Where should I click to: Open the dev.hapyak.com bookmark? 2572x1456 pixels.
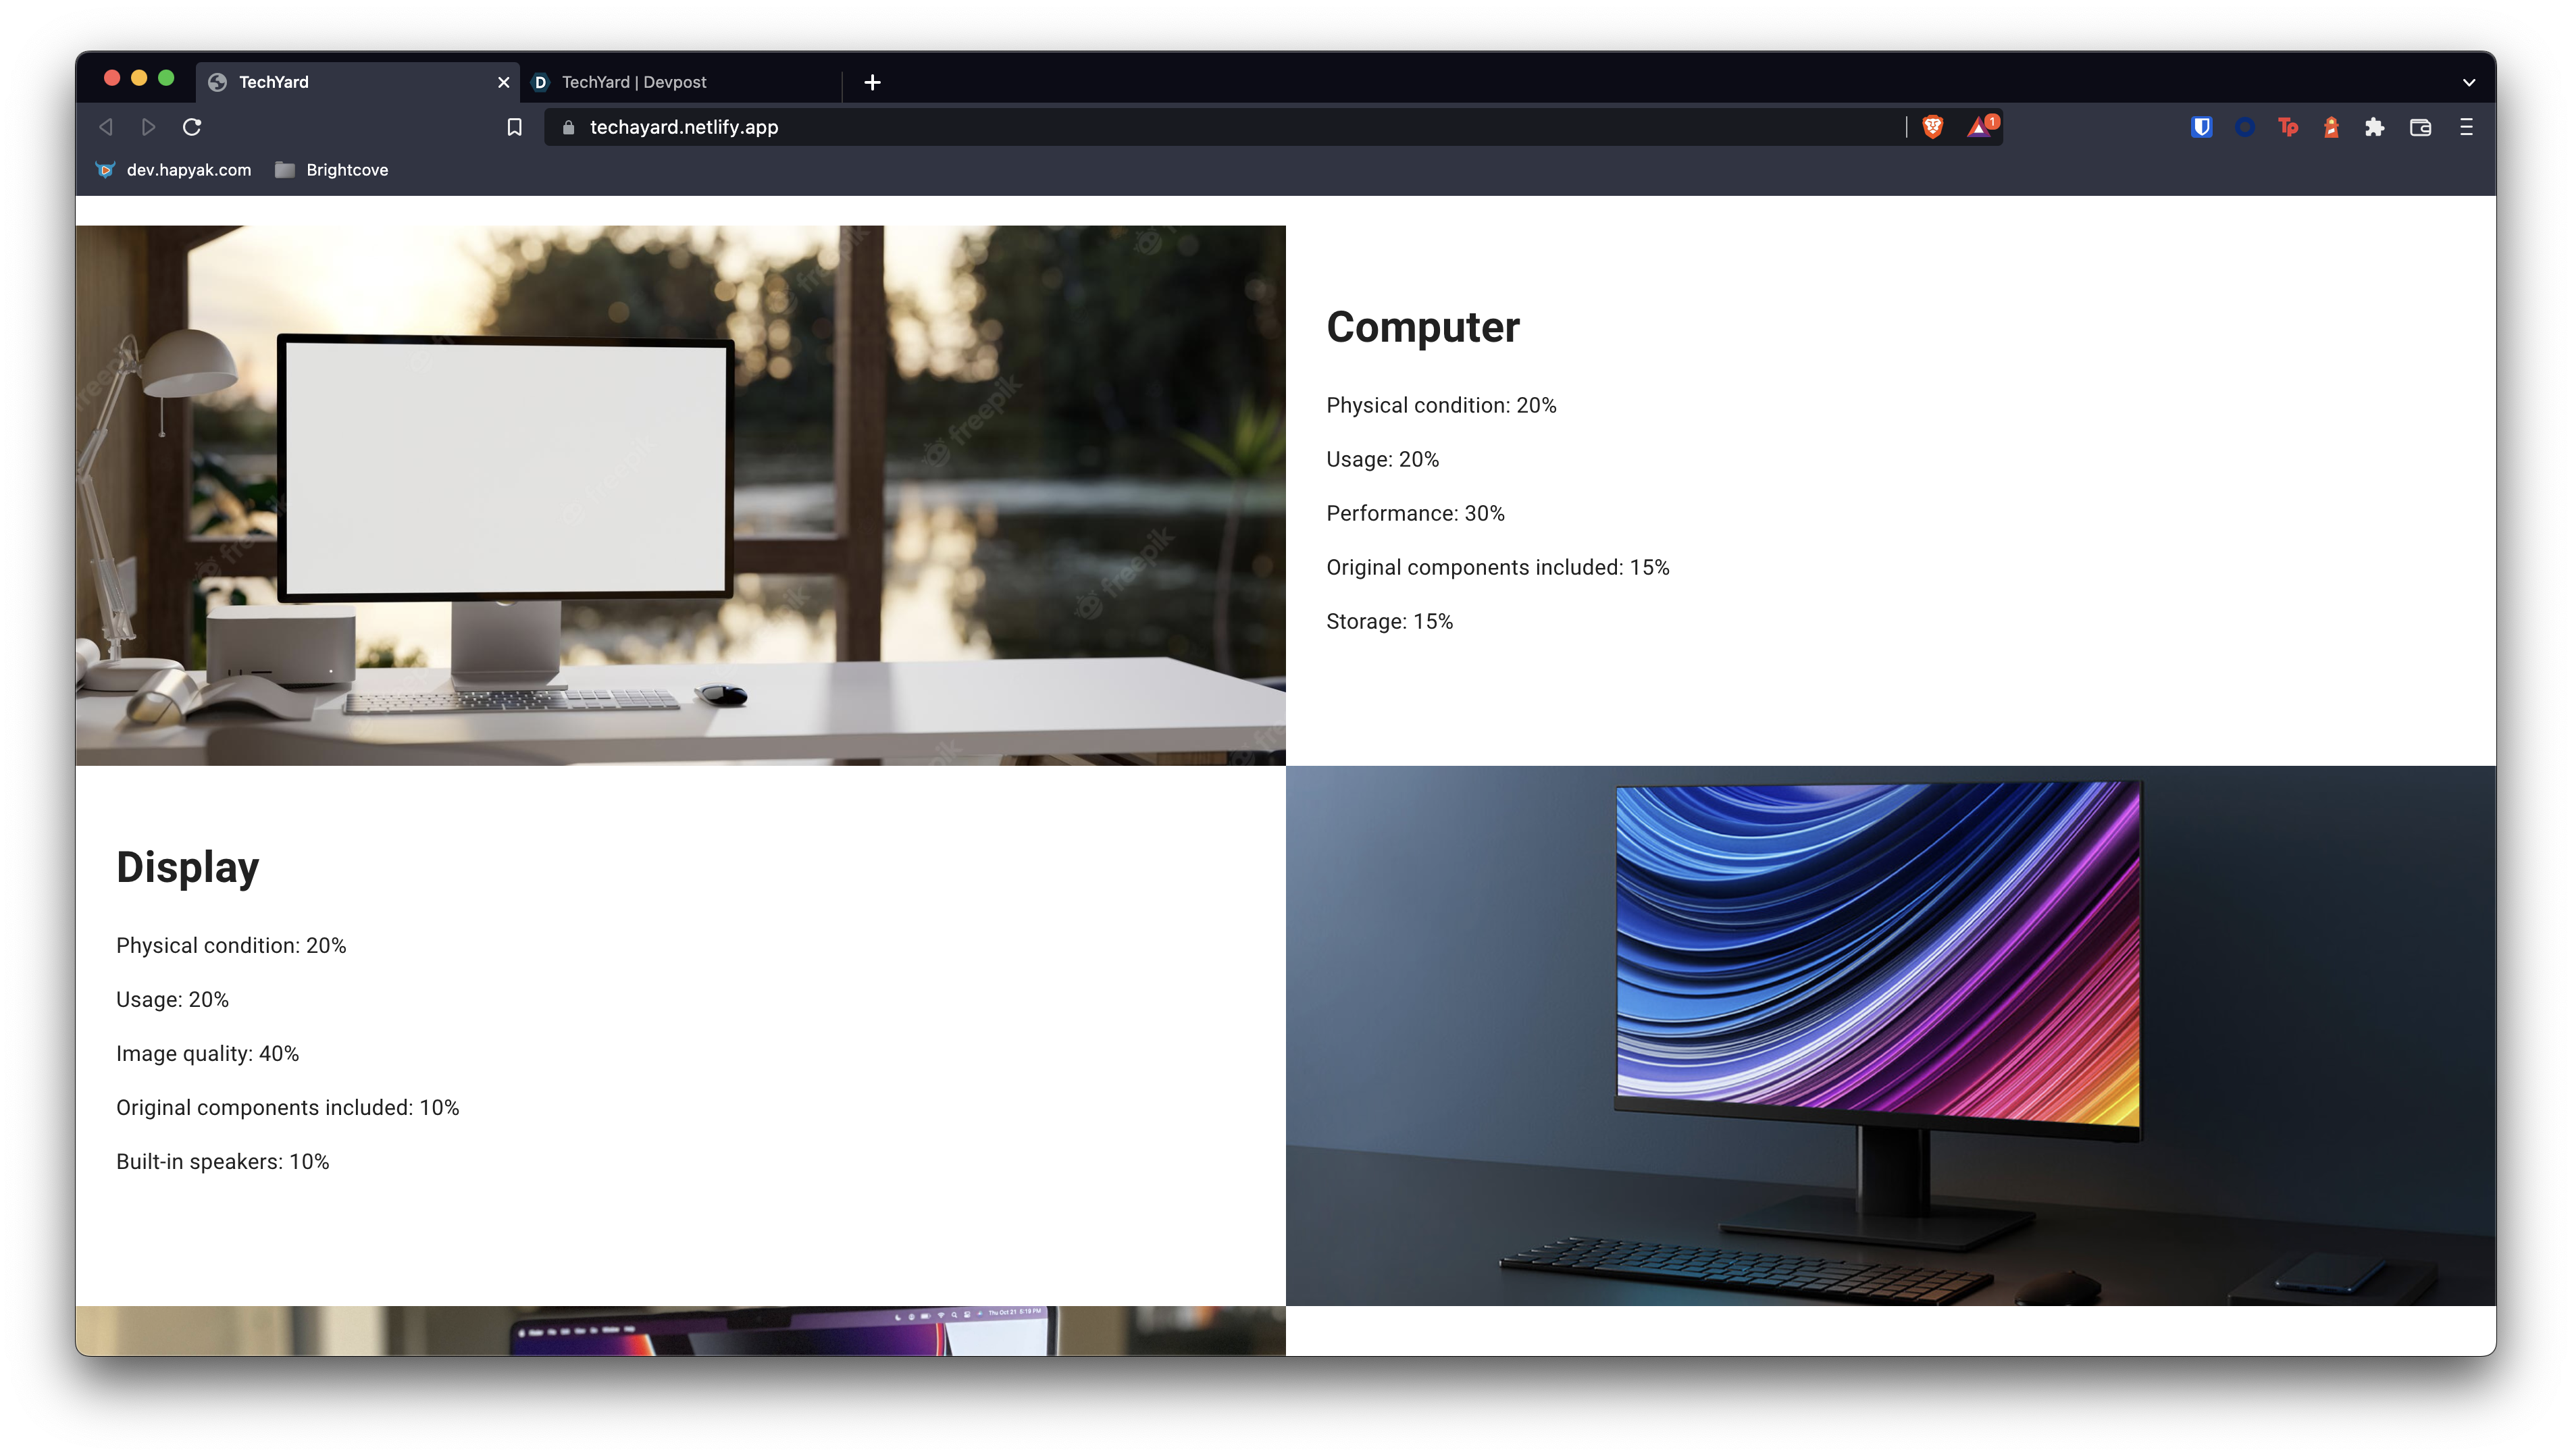pos(174,170)
